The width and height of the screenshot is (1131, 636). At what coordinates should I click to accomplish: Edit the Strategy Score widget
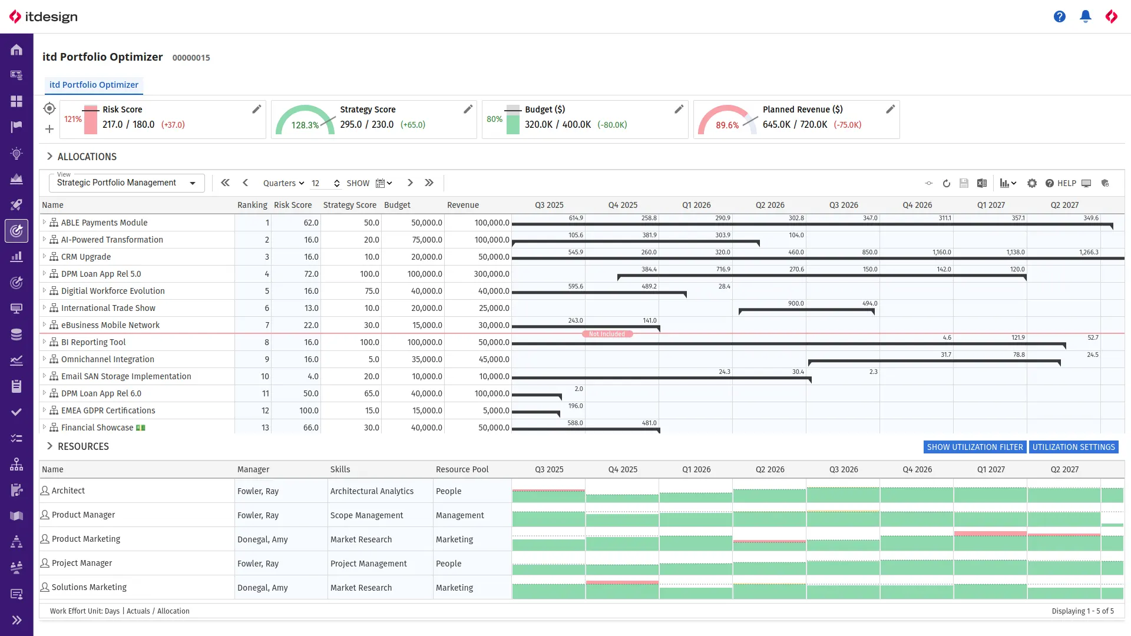(x=468, y=109)
